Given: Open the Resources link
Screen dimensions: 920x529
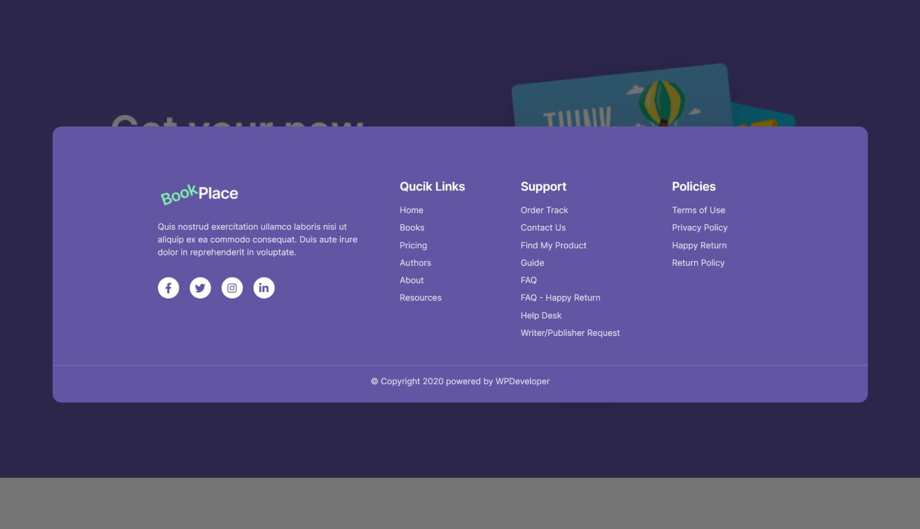Looking at the screenshot, I should pyautogui.click(x=420, y=298).
